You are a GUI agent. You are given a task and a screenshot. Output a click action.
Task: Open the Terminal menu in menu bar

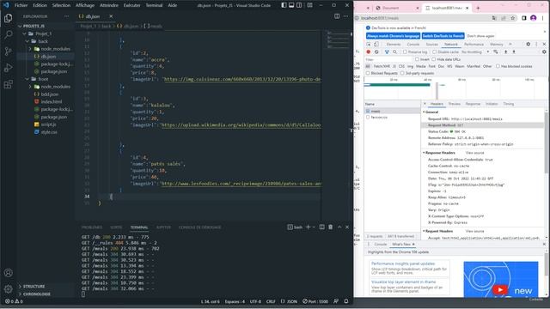click(154, 5)
